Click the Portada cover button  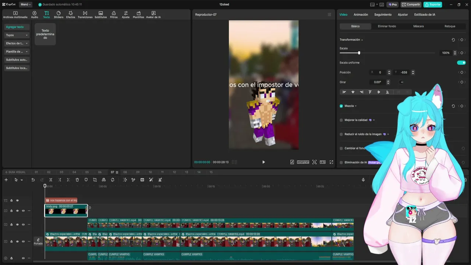(38, 241)
